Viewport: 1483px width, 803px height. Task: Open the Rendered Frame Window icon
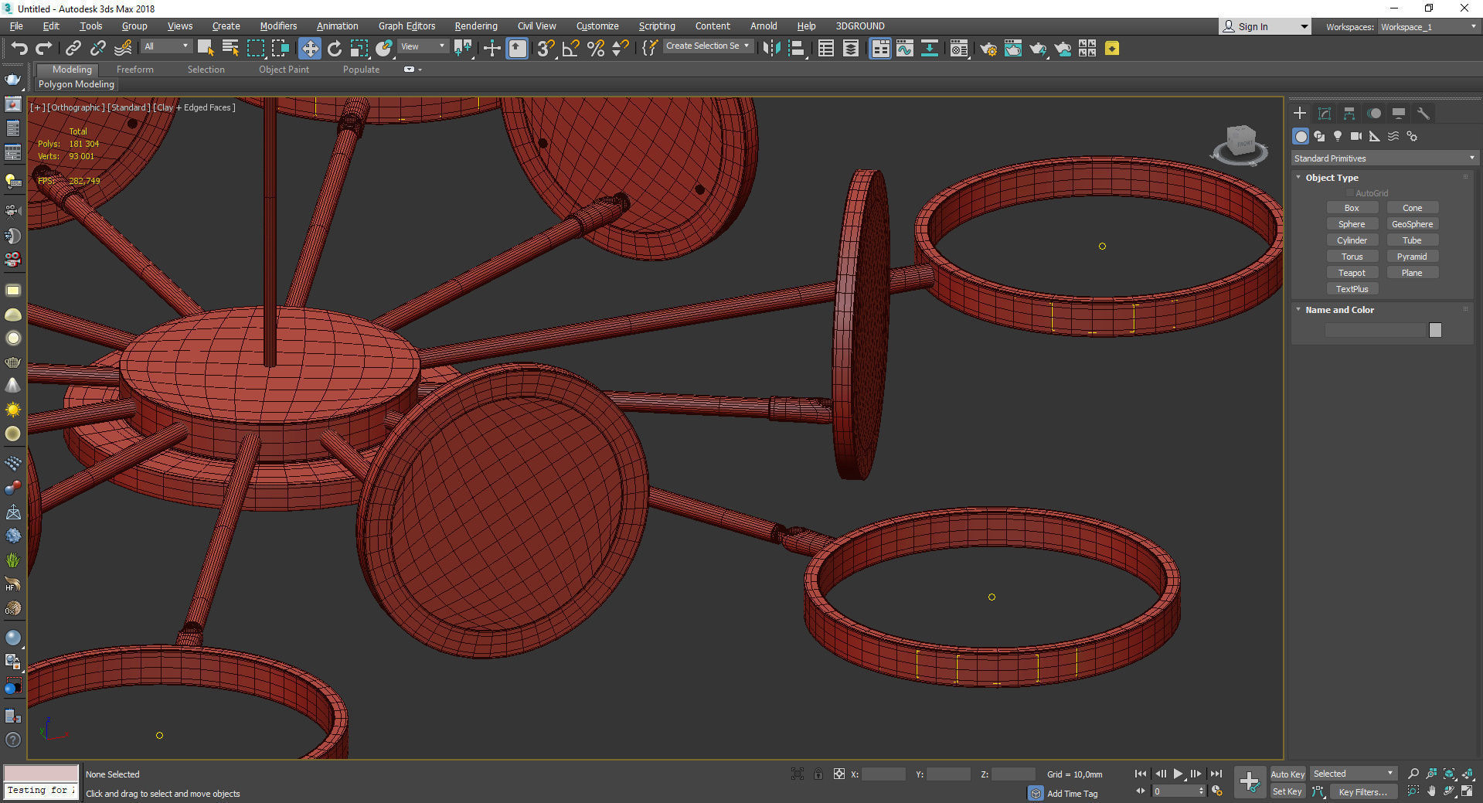(1013, 49)
